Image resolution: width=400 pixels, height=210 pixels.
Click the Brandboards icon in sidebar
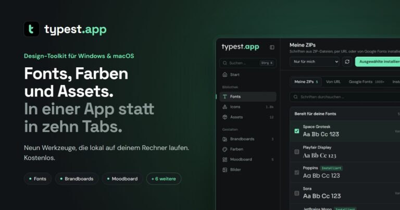pos(225,139)
